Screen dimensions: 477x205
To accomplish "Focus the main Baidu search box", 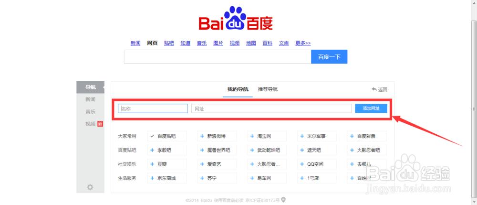I will pyautogui.click(x=218, y=57).
